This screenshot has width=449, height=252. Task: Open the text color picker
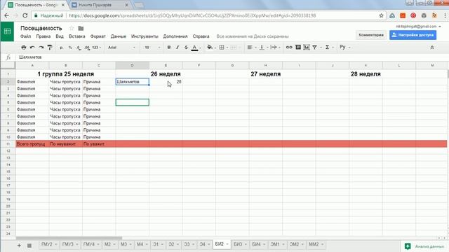(196, 48)
